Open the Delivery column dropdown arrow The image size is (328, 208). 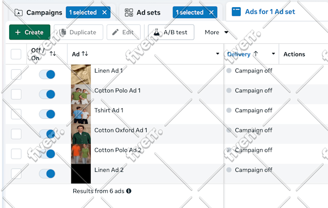[x=273, y=53]
